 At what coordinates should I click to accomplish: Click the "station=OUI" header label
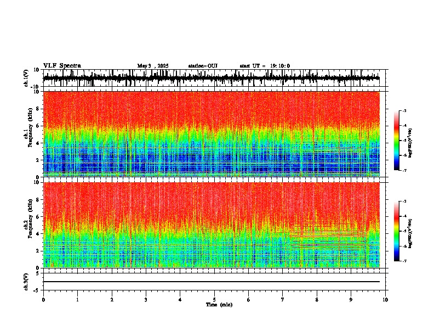[x=203, y=66]
